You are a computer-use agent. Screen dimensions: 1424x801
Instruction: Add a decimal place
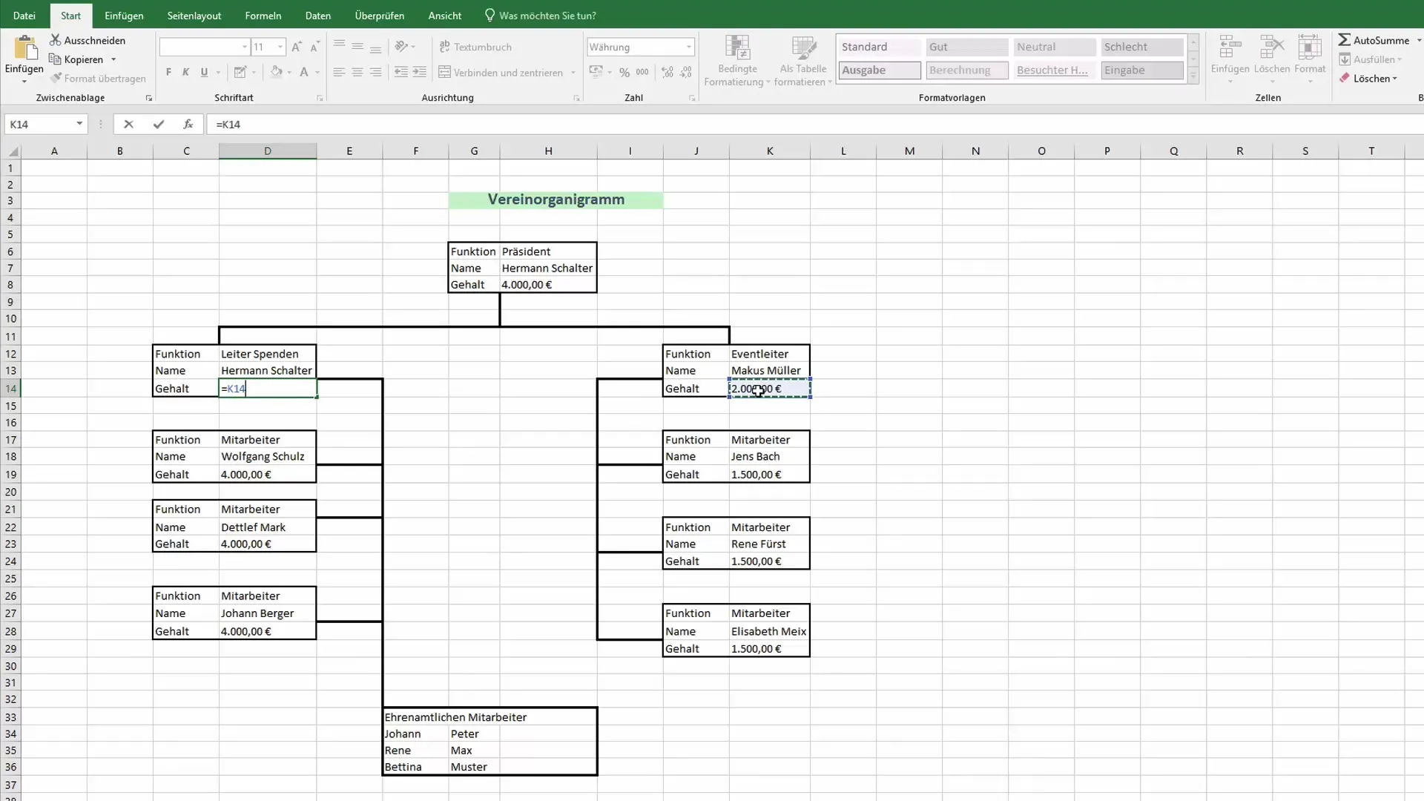pyautogui.click(x=667, y=72)
